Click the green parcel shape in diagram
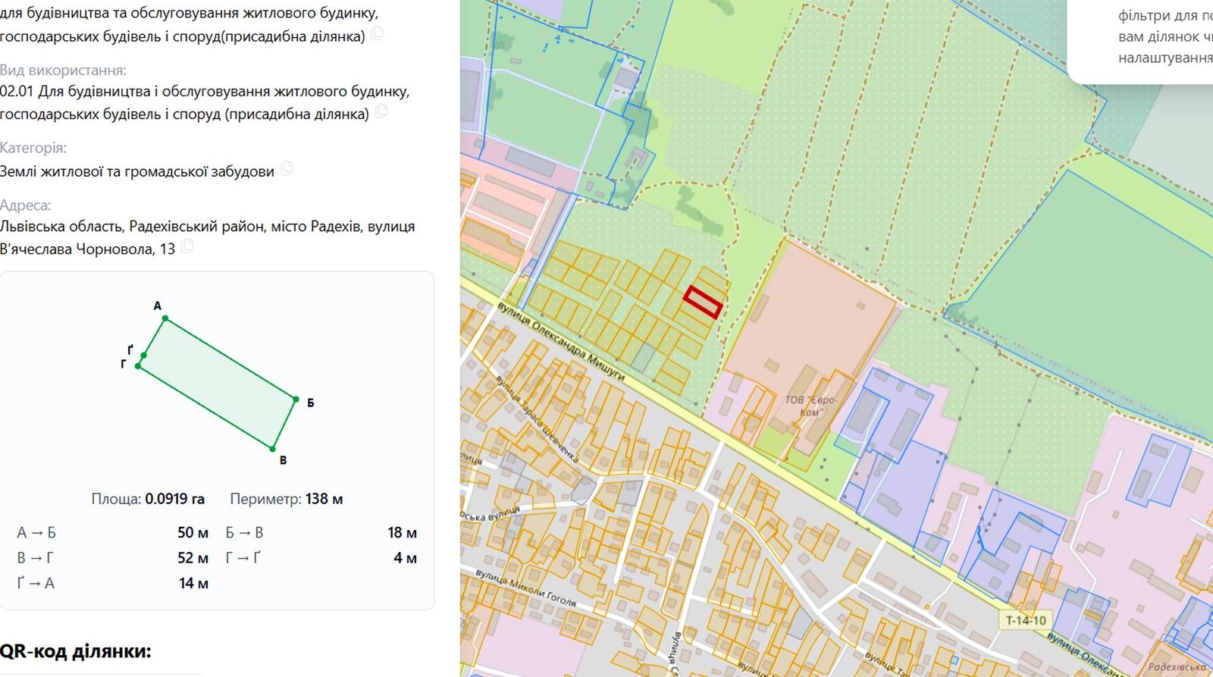 click(218, 381)
